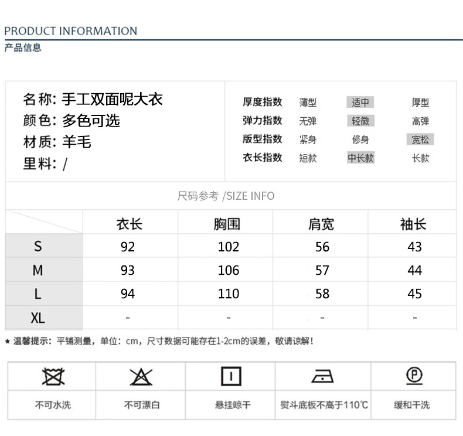Viewport: 463px width, 436px height.
Task: Click the 缓和干洗 caption
Action: pyautogui.click(x=411, y=405)
